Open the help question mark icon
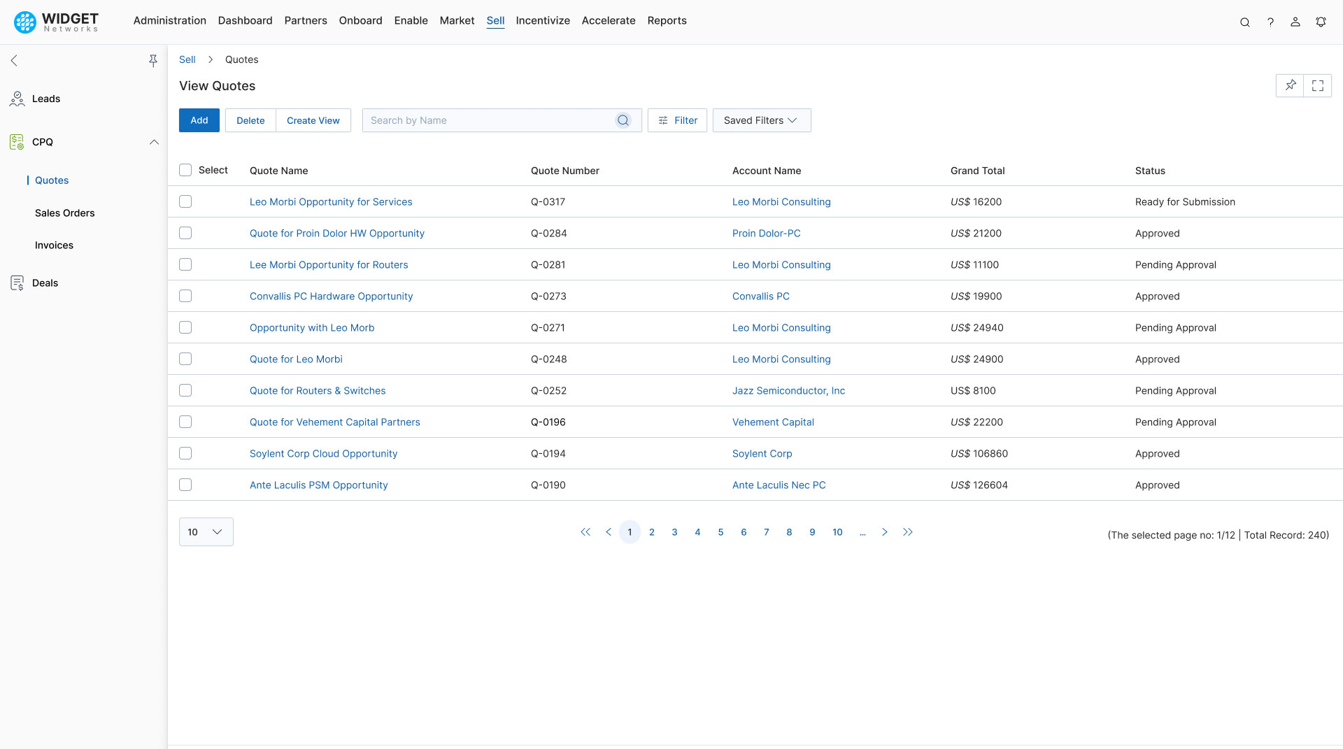This screenshot has width=1343, height=749. pos(1270,22)
